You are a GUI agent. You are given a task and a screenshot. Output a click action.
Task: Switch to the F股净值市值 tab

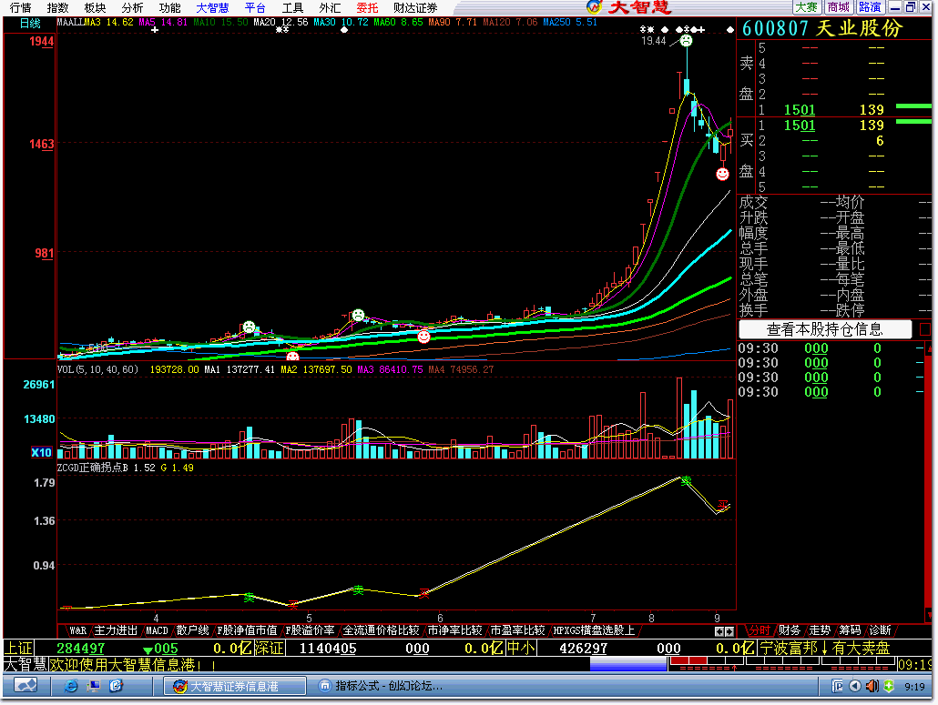pyautogui.click(x=247, y=630)
